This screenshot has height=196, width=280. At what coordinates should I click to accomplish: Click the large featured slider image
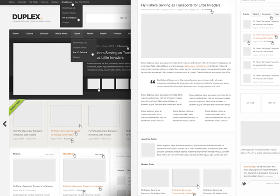(x=48, y=69)
